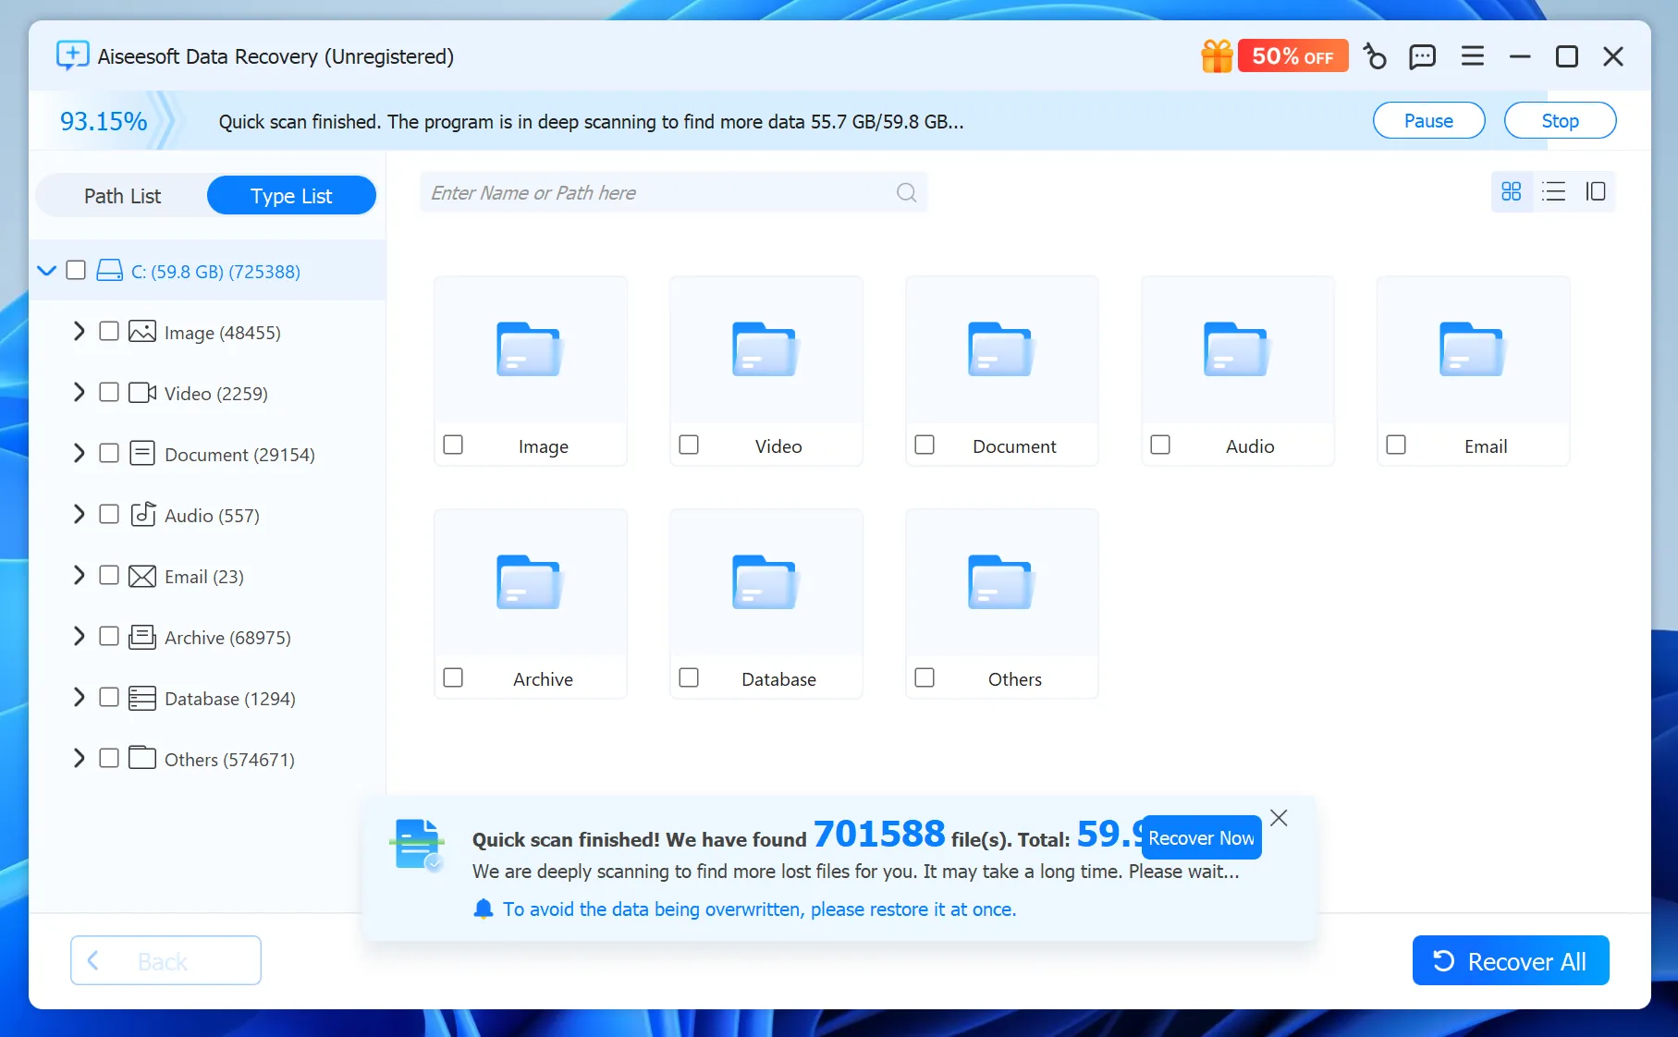
Task: Click the Database icon in sidebar
Action: [x=141, y=698]
